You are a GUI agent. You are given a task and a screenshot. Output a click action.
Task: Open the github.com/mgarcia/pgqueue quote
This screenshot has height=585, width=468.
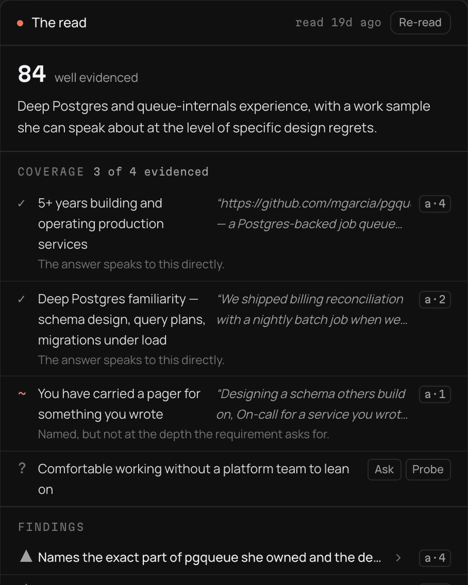pyautogui.click(x=314, y=214)
